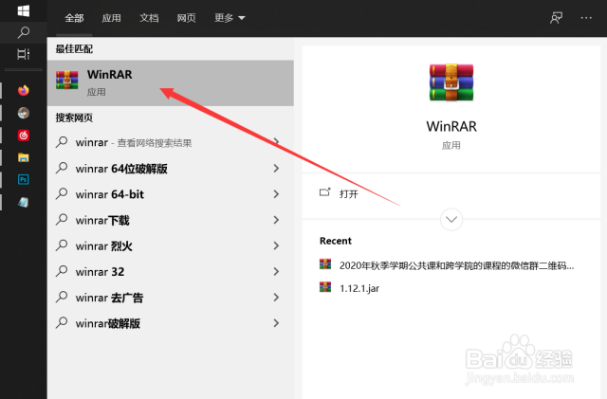This screenshot has width=607, height=399.
Task: Open the three-dot options menu
Action: [586, 18]
